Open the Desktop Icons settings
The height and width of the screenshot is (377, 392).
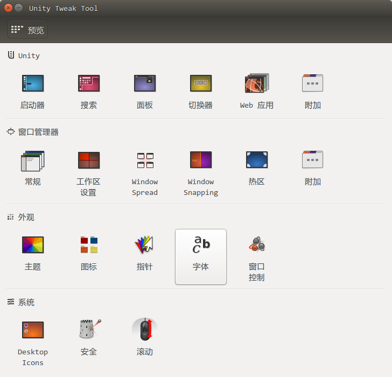pos(33,343)
